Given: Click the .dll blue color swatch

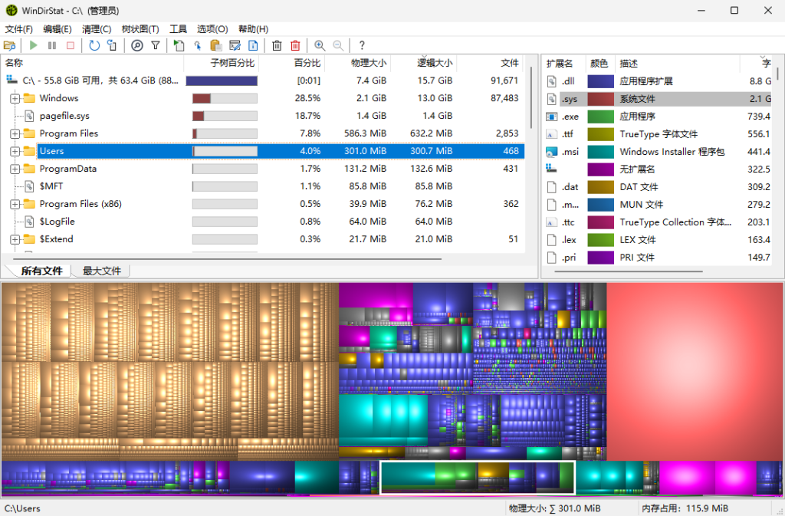Looking at the screenshot, I should click(600, 81).
